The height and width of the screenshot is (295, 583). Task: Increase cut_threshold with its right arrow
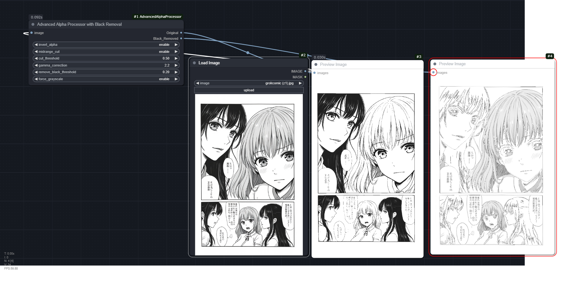pyautogui.click(x=176, y=59)
